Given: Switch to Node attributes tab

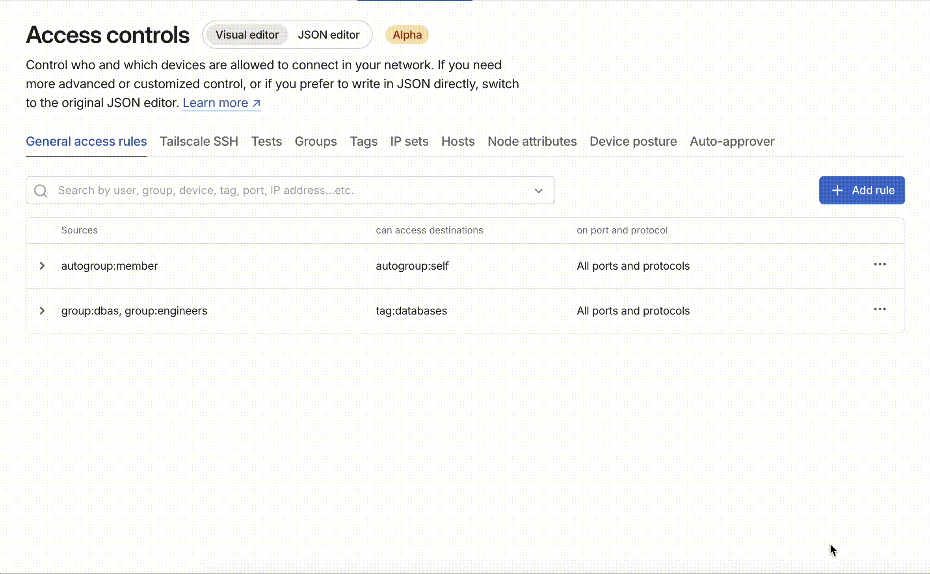Looking at the screenshot, I should (x=532, y=141).
